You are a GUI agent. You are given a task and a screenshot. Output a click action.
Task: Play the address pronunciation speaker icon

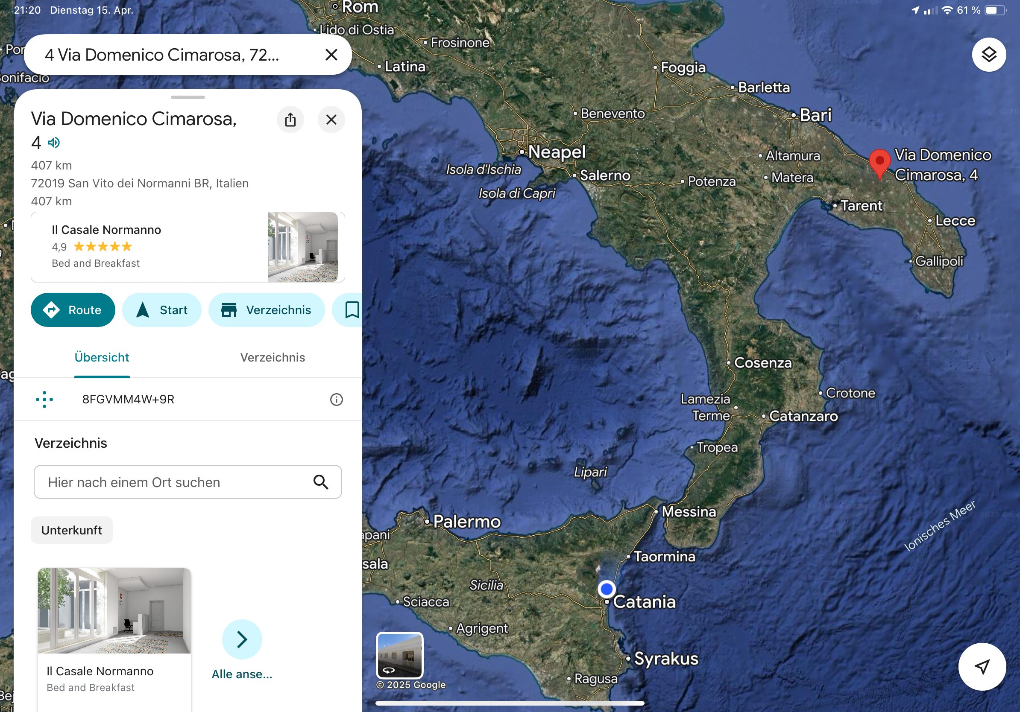tap(54, 143)
